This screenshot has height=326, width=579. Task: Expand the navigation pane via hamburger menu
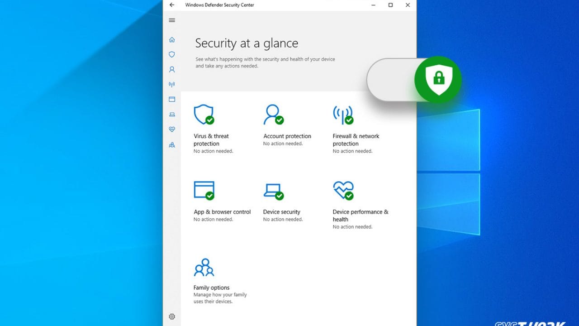(172, 20)
